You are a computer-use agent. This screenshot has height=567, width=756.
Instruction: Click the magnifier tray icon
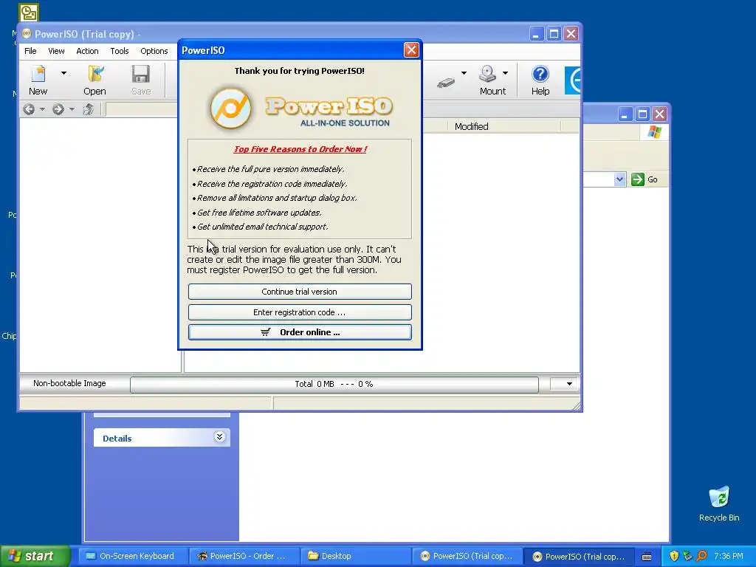pyautogui.click(x=701, y=556)
